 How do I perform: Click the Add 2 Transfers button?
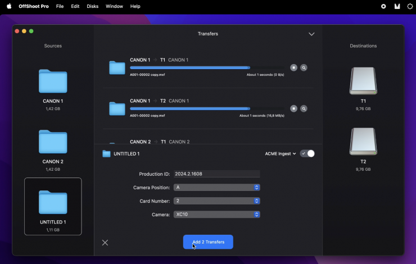click(x=208, y=242)
